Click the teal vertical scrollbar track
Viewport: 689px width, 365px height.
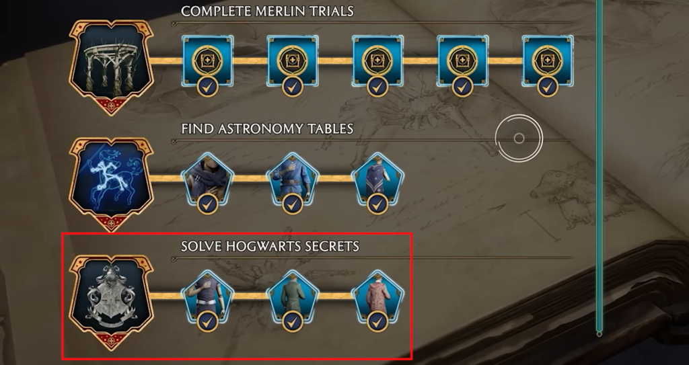[599, 167]
